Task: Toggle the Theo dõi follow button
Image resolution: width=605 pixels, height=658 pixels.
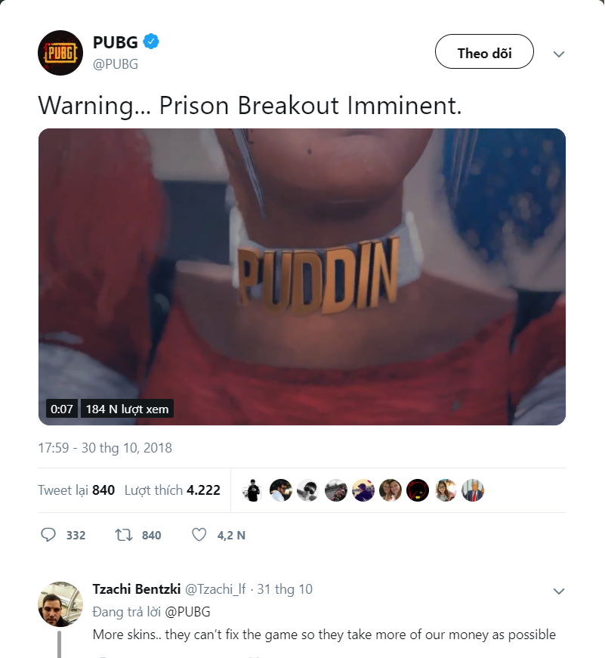Action: coord(484,51)
